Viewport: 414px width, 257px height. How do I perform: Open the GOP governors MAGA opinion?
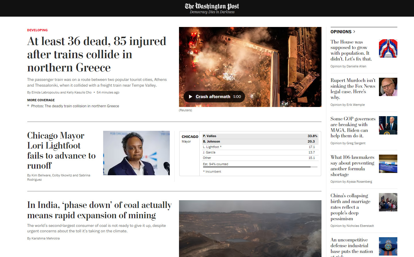[x=353, y=127]
